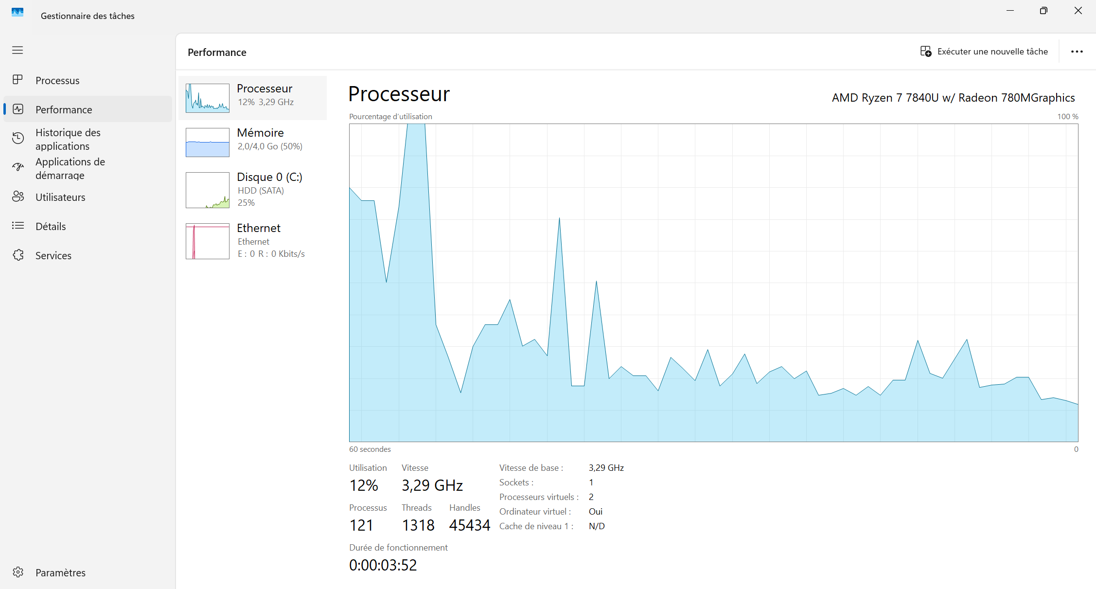Click the 1318 Threads count
Screen dimensions: 1096x589
coord(418,525)
